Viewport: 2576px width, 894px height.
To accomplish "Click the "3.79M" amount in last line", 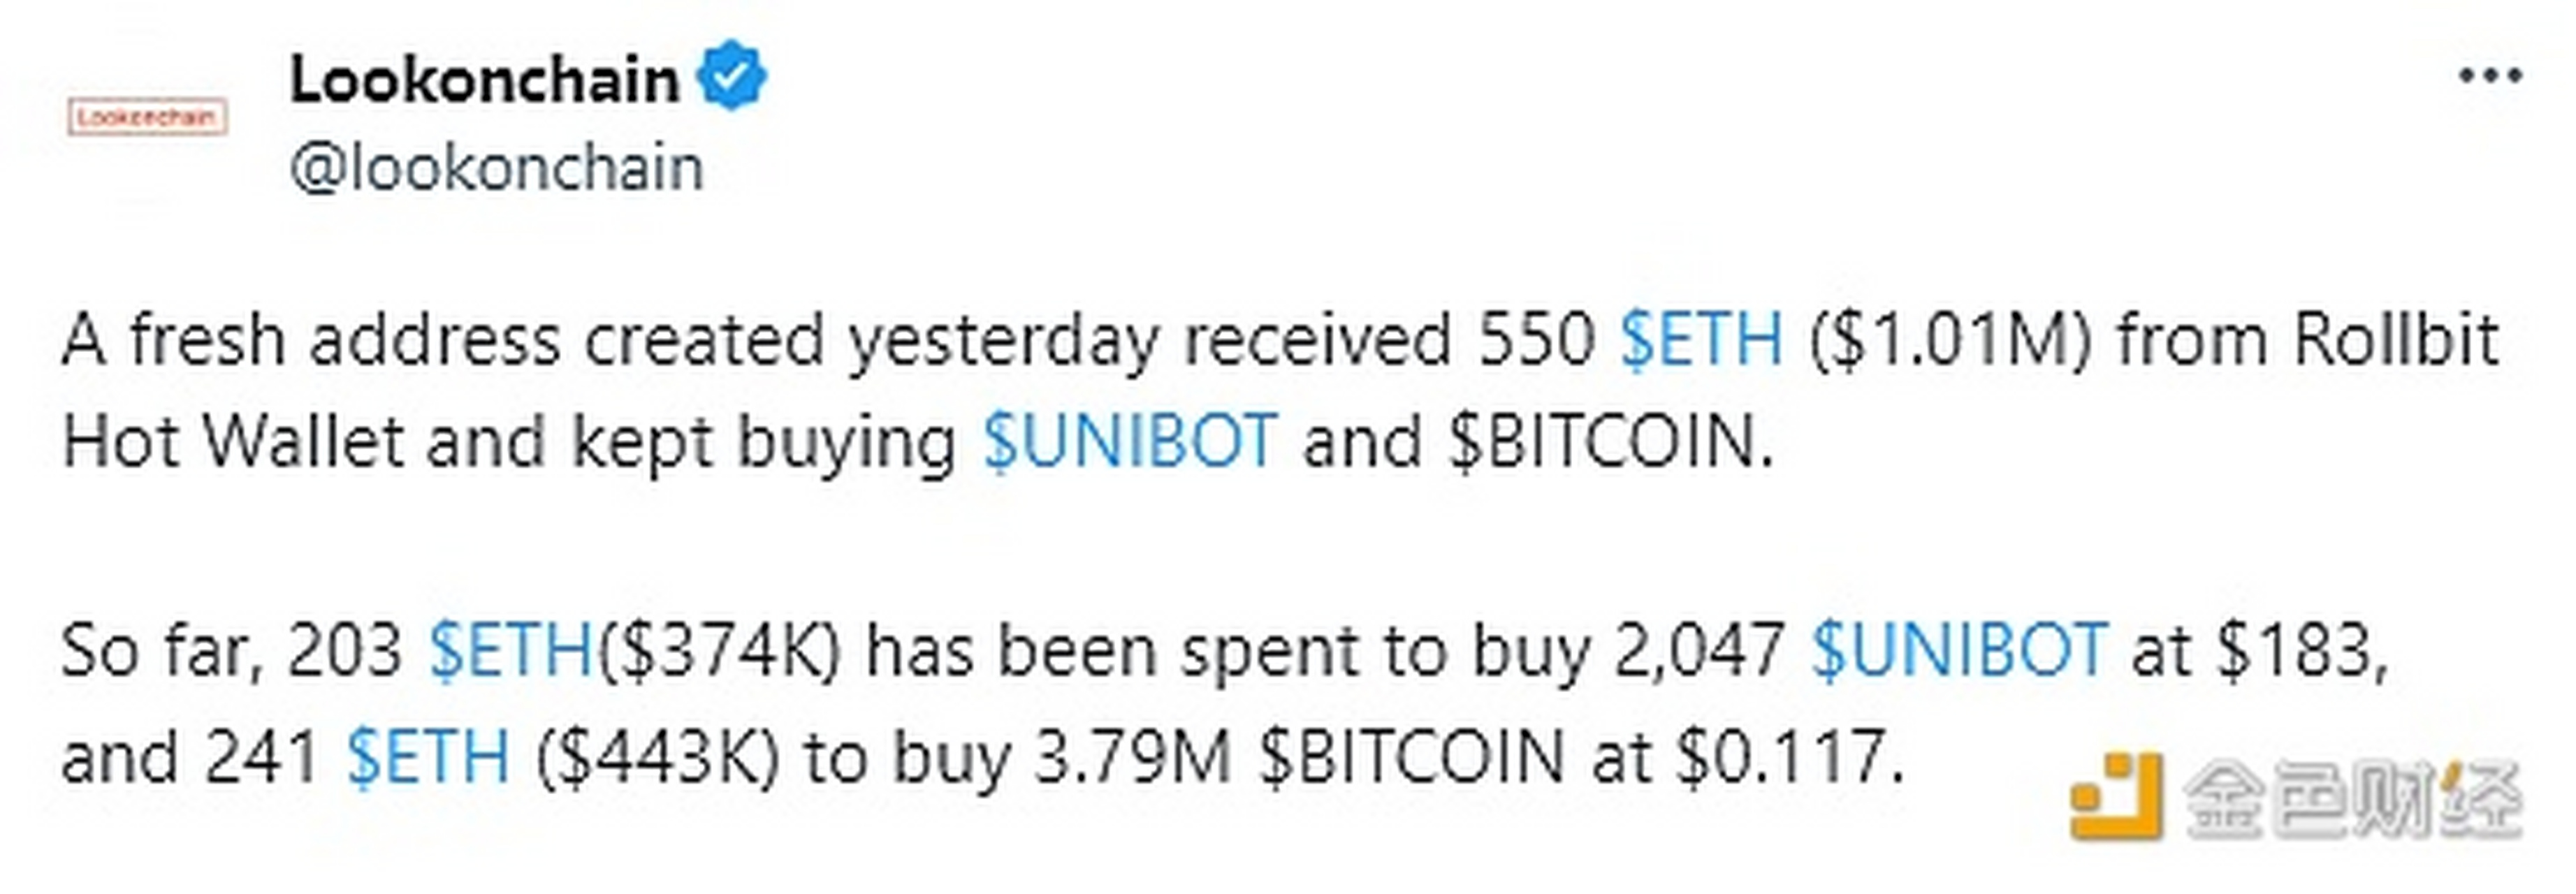I will (1132, 757).
